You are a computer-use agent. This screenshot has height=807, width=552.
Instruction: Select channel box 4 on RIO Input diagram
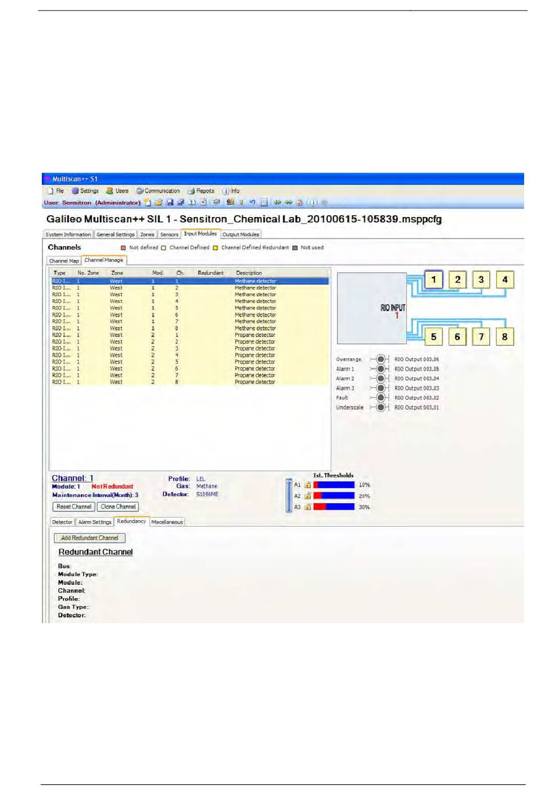pos(505,279)
